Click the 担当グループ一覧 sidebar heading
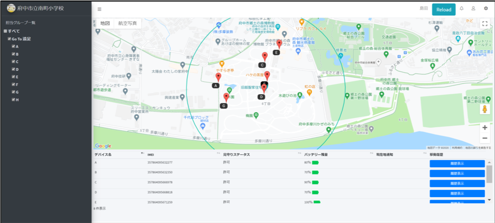Image resolution: width=495 pixels, height=223 pixels. pyautogui.click(x=21, y=23)
